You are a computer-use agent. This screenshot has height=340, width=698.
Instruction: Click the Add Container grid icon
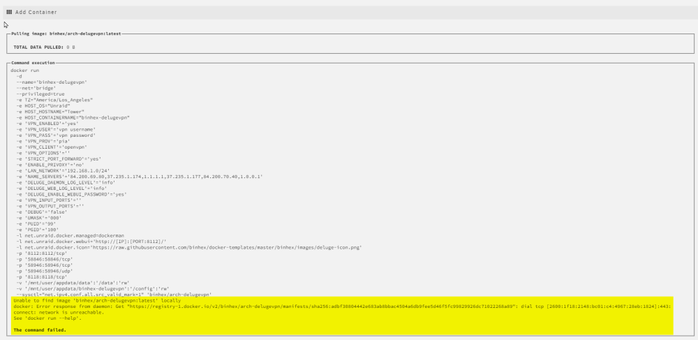[9, 12]
